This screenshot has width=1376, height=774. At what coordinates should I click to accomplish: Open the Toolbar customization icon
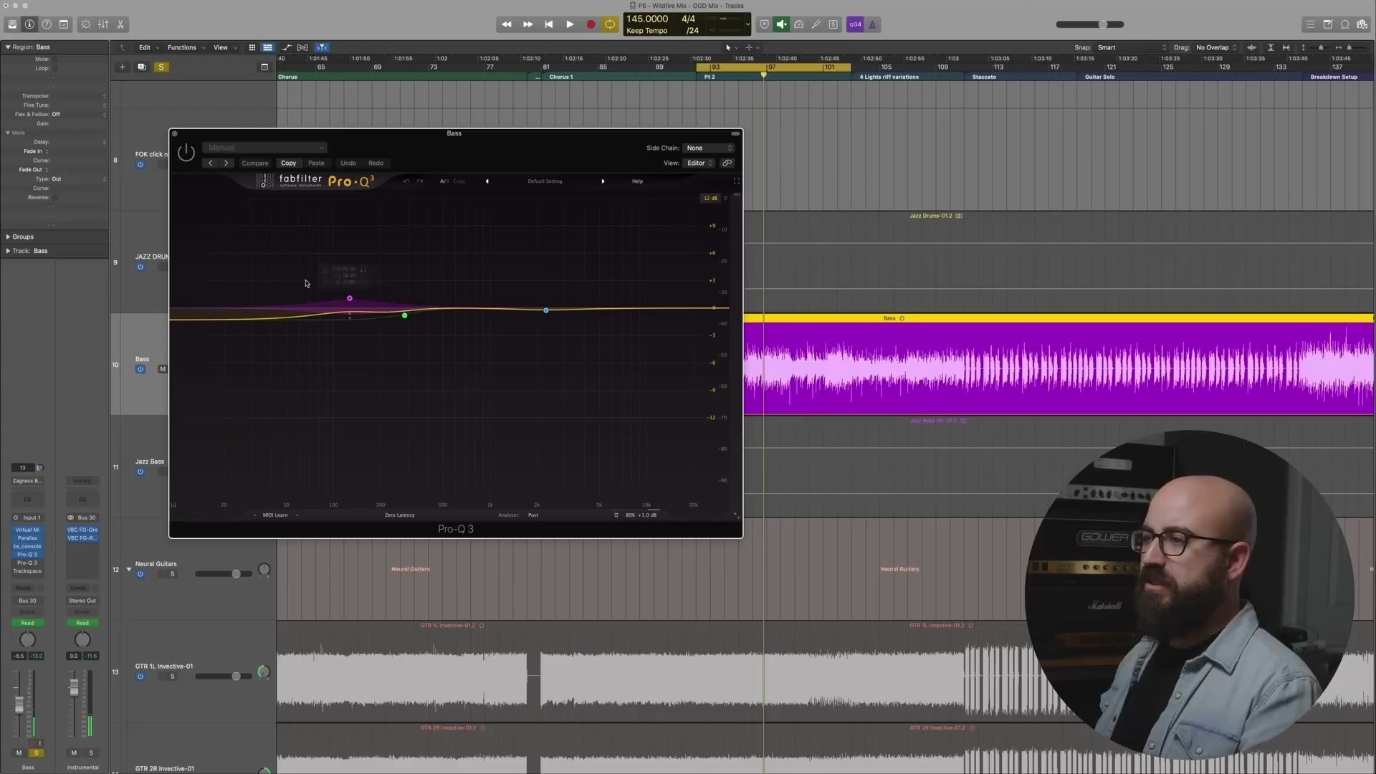pyautogui.click(x=64, y=24)
